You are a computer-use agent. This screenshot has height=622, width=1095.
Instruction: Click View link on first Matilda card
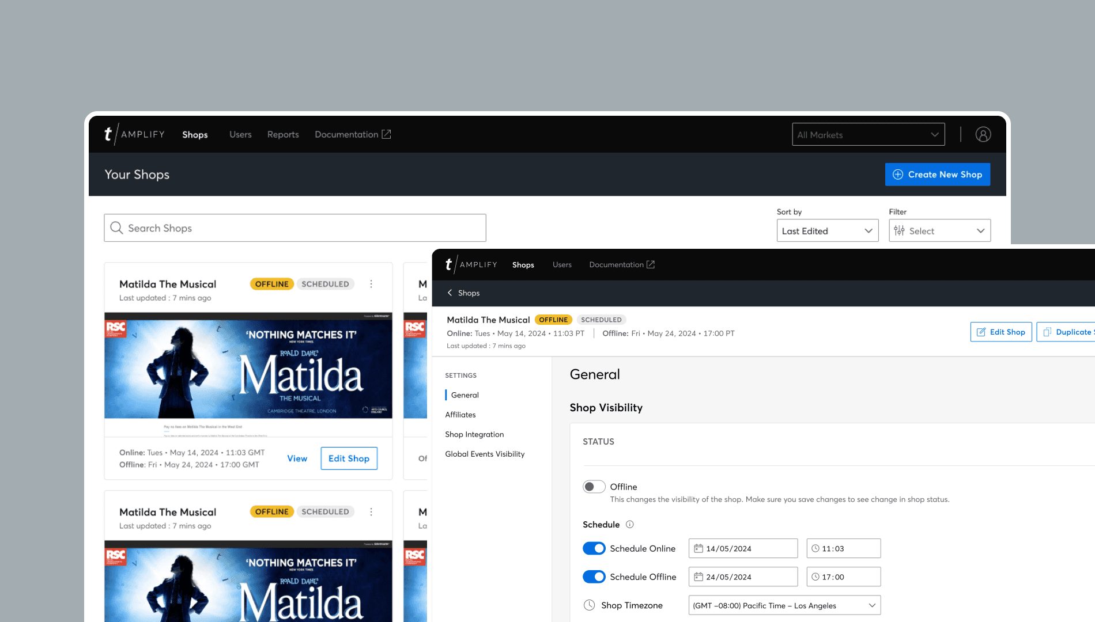coord(297,458)
